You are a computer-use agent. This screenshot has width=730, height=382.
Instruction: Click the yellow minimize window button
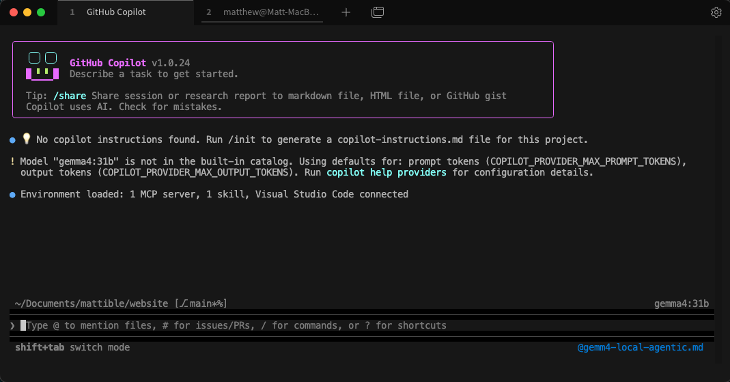point(27,12)
